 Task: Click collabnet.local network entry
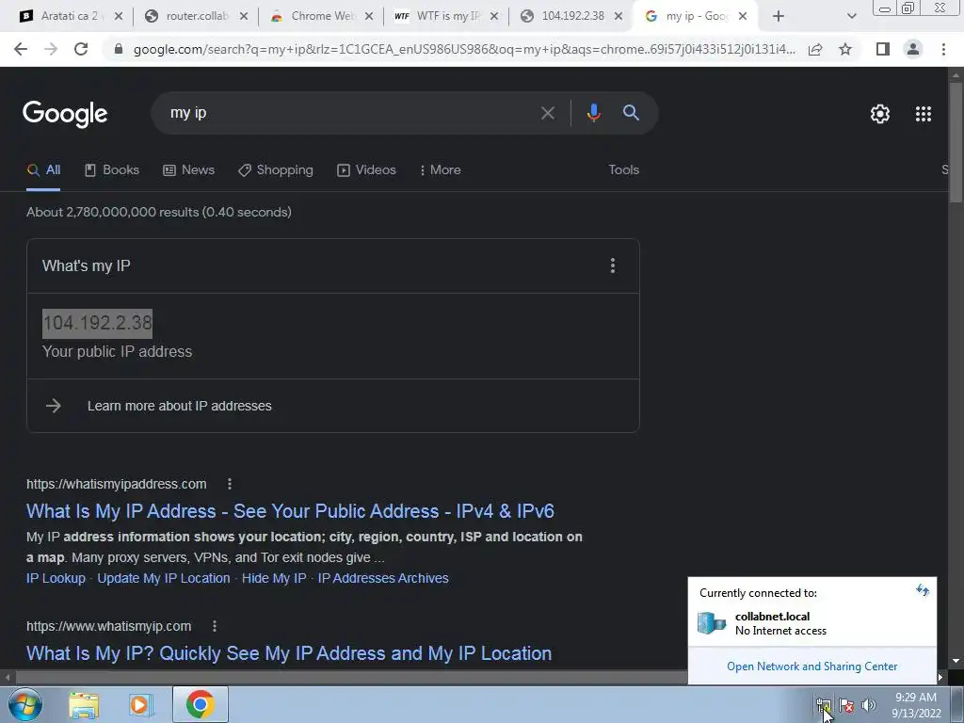point(812,623)
